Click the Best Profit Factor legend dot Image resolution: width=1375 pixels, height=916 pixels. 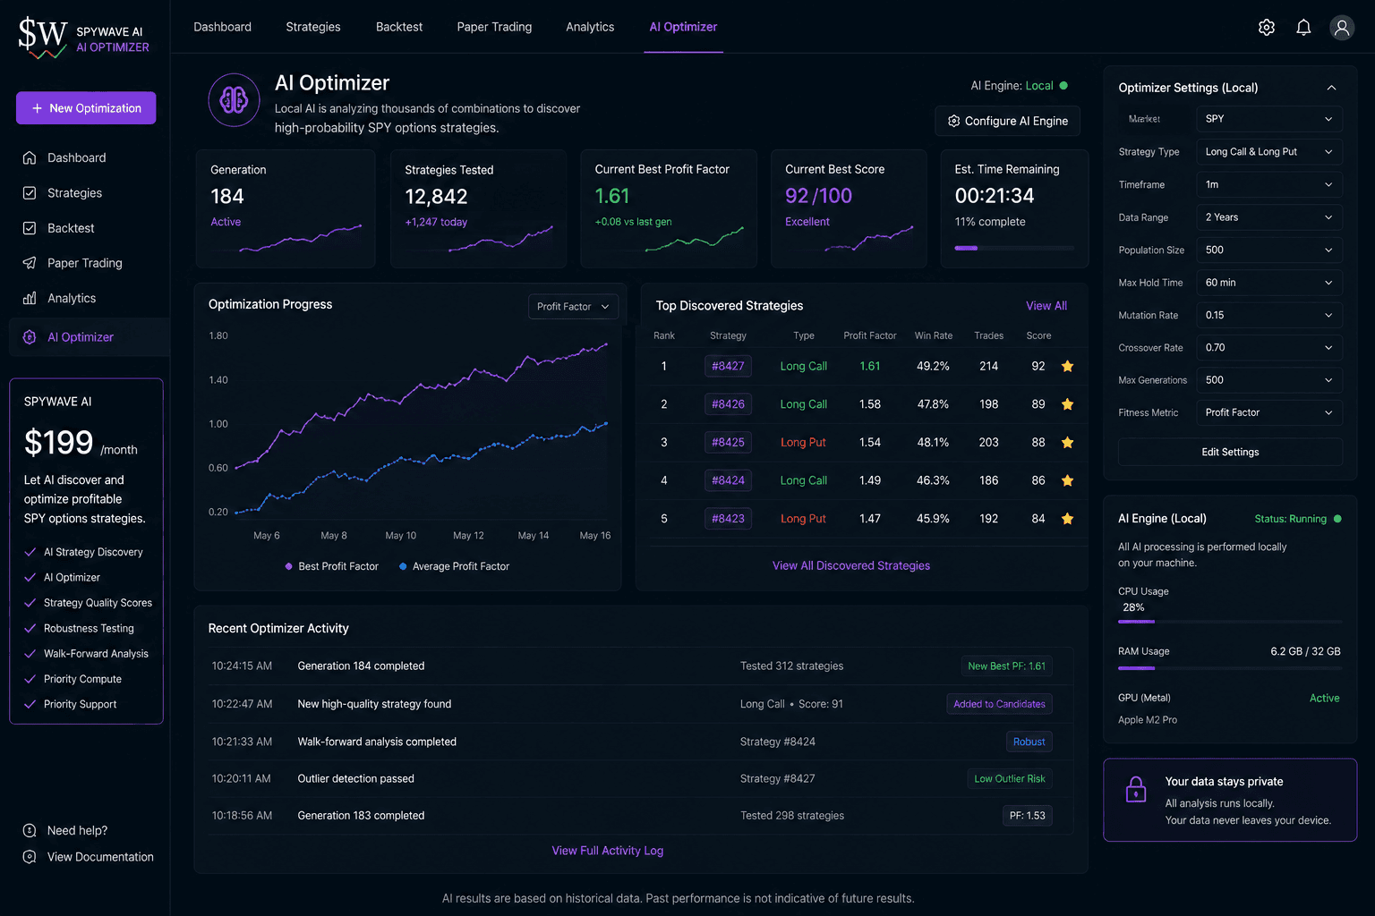tap(288, 566)
